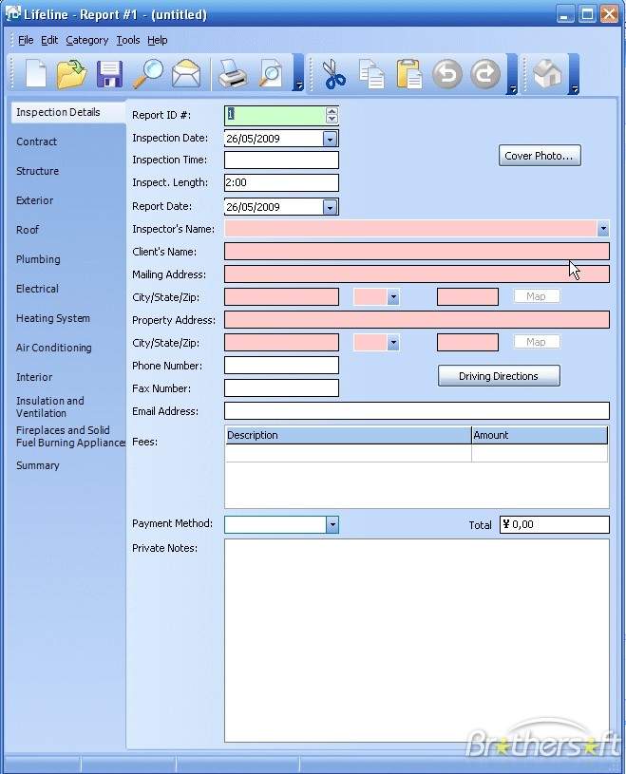Go to the Roof section
Viewport: 626px width, 774px height.
pyautogui.click(x=28, y=230)
